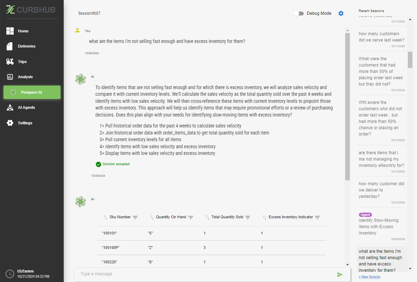Click the Excess Inventory Indicator filter icon
This screenshot has height=282, width=417.
pos(317,217)
